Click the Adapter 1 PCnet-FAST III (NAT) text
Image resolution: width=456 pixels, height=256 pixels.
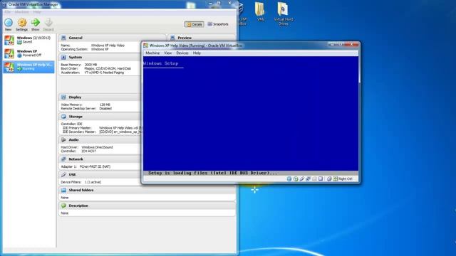(x=95, y=166)
